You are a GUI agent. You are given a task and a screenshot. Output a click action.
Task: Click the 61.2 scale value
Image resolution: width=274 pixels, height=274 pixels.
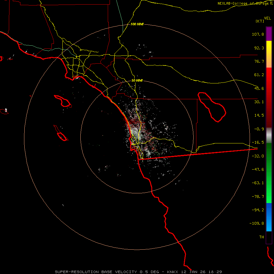(x=259, y=75)
